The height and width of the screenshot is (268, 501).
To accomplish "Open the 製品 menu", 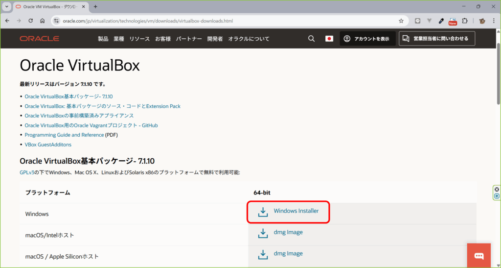I will click(x=103, y=39).
